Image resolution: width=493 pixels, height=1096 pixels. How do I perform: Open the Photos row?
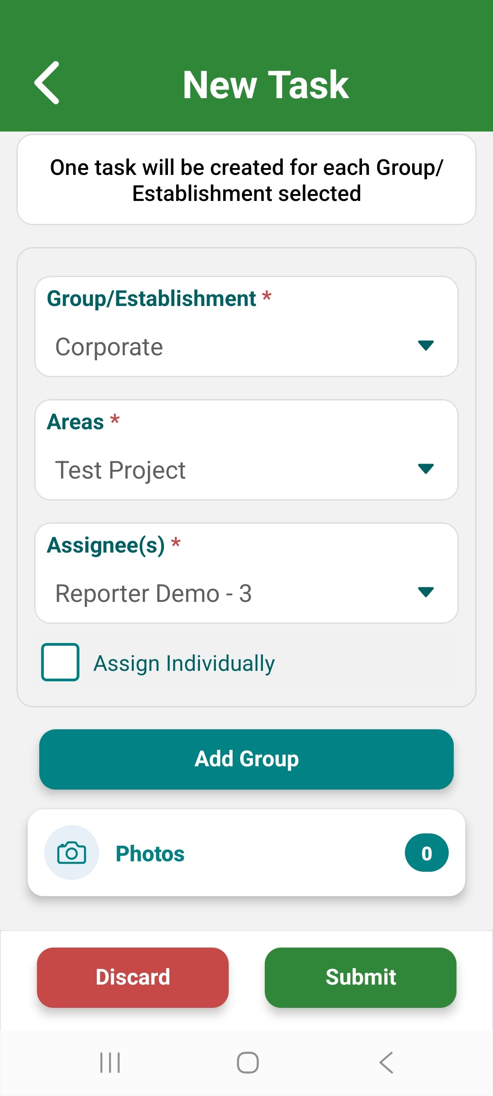tap(246, 853)
